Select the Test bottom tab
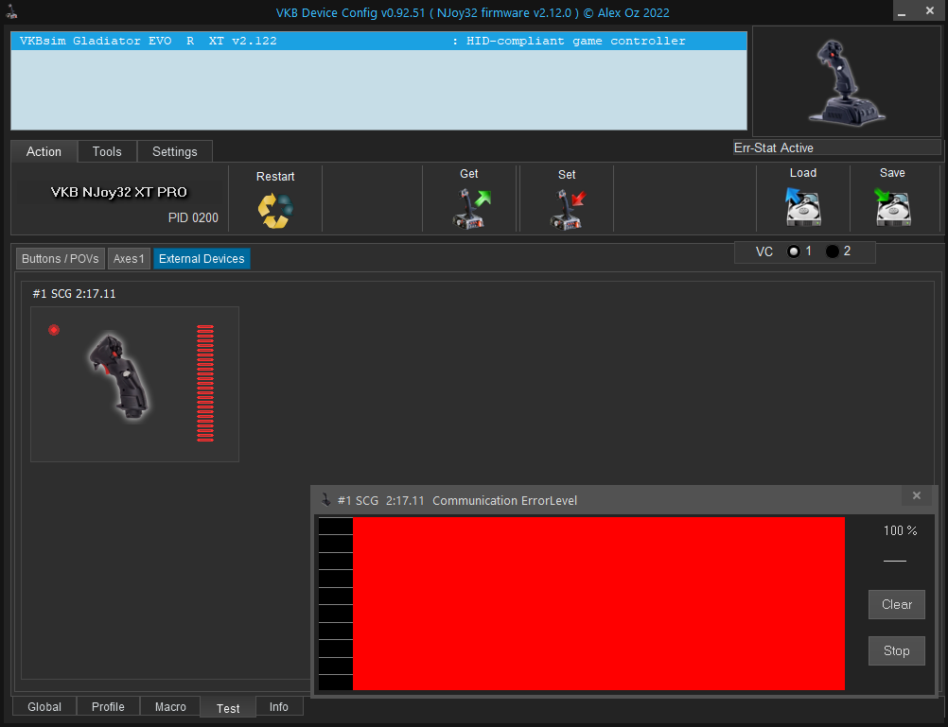Image resolution: width=948 pixels, height=727 pixels. tap(228, 708)
